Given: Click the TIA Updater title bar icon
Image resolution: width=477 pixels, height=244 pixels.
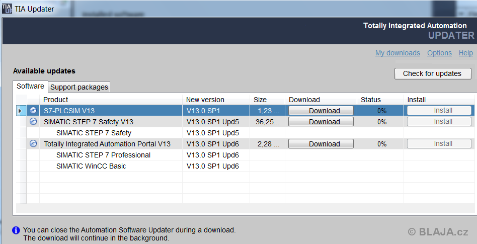Looking at the screenshot, I should (x=7, y=9).
